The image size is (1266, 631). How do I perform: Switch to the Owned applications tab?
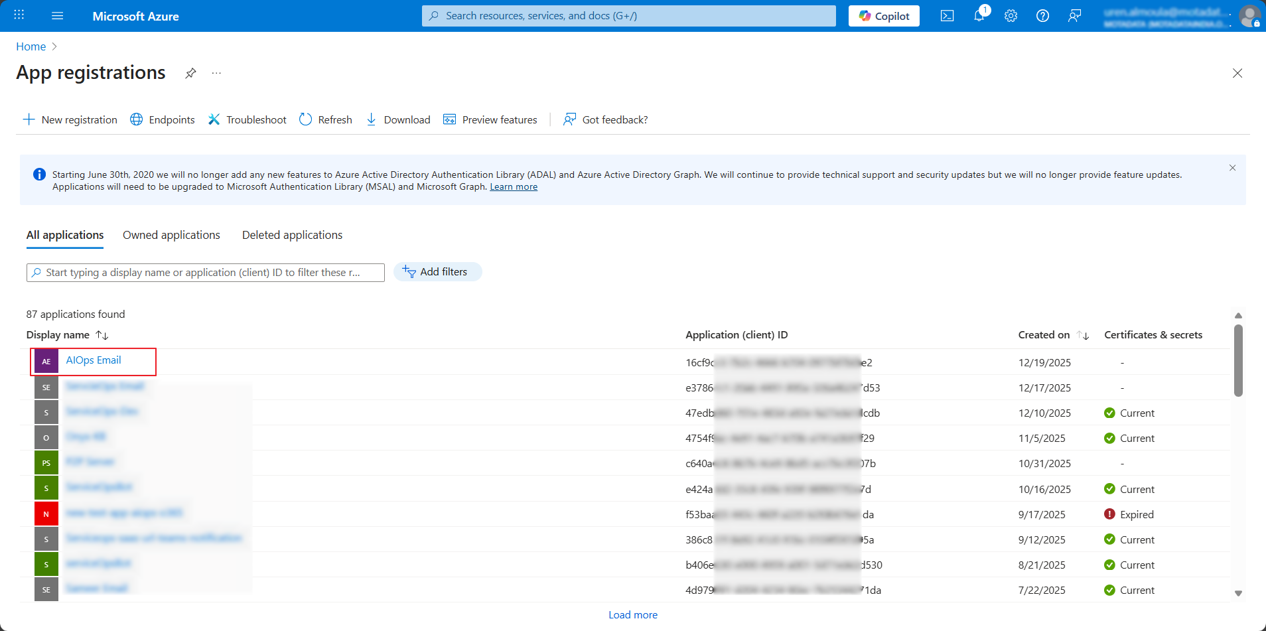(171, 235)
